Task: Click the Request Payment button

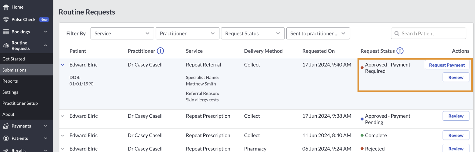Action: 447,65
